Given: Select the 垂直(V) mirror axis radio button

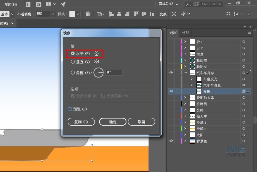Looking at the screenshot, I should [x=73, y=62].
